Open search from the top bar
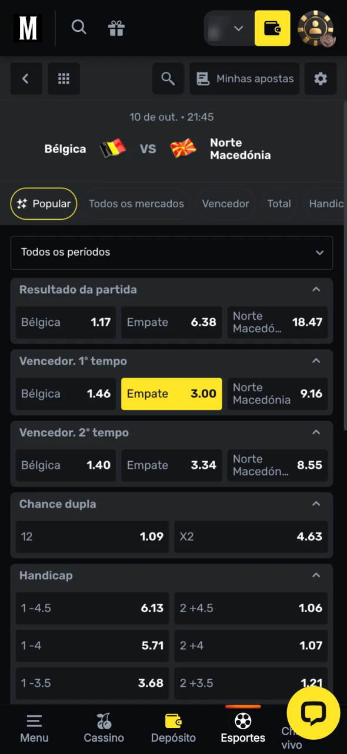The height and width of the screenshot is (754, 347). (79, 27)
